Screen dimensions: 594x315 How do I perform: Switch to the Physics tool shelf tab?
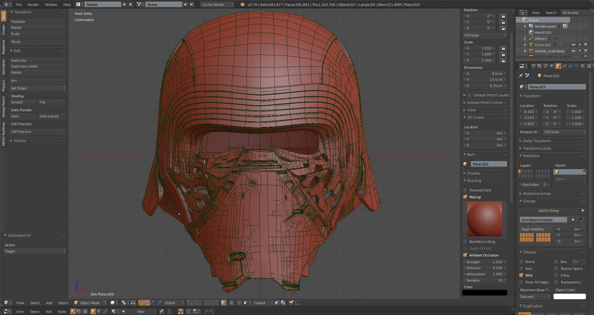(3, 85)
